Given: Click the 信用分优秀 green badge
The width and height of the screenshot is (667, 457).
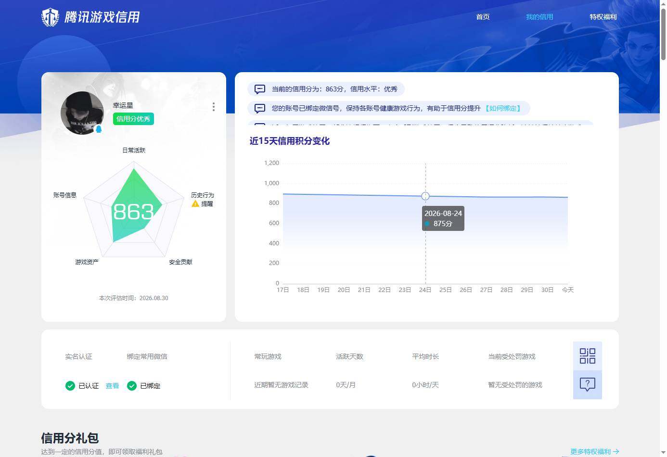Looking at the screenshot, I should click(133, 119).
